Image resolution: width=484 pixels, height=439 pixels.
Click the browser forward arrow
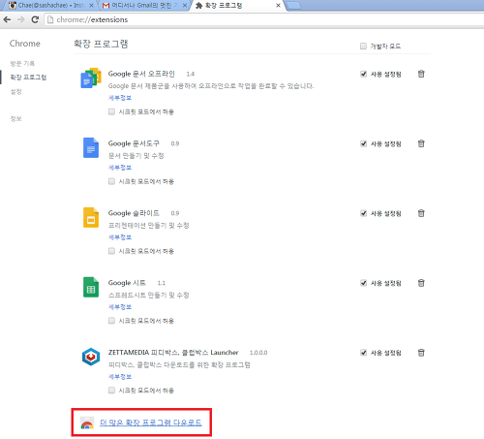[21, 19]
